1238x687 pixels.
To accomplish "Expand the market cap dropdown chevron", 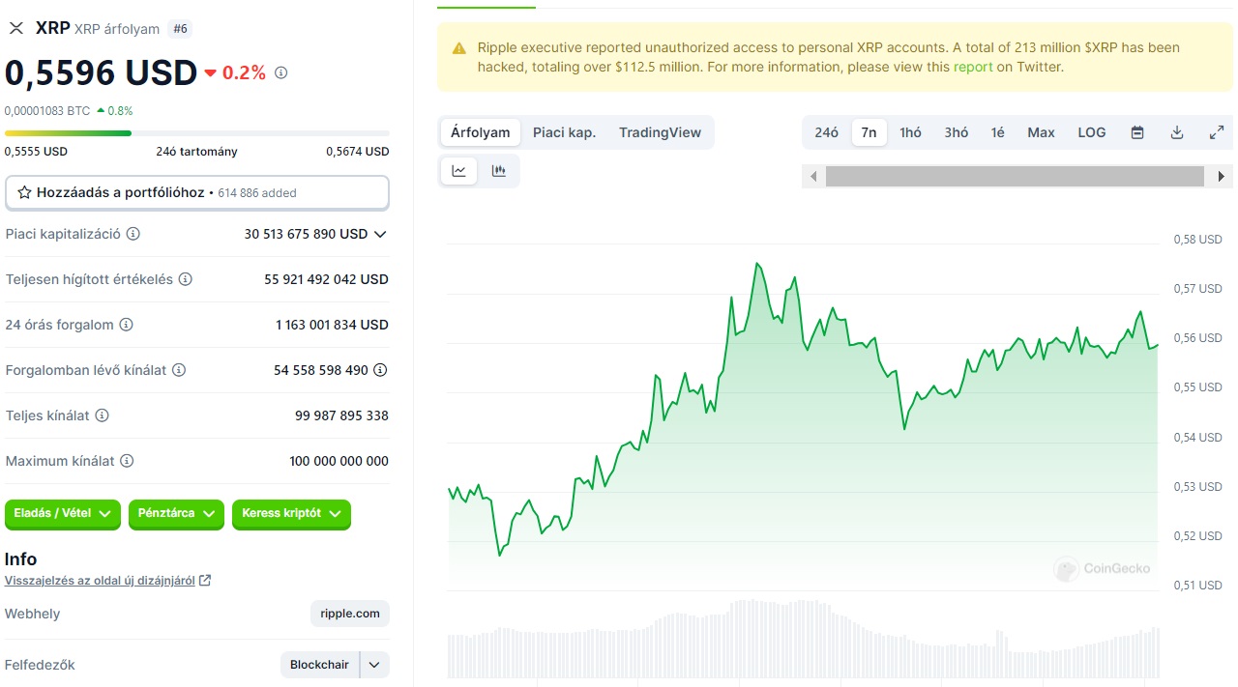I will tap(380, 234).
